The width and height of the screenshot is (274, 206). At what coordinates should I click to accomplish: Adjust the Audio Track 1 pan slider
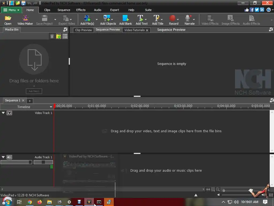point(43,162)
